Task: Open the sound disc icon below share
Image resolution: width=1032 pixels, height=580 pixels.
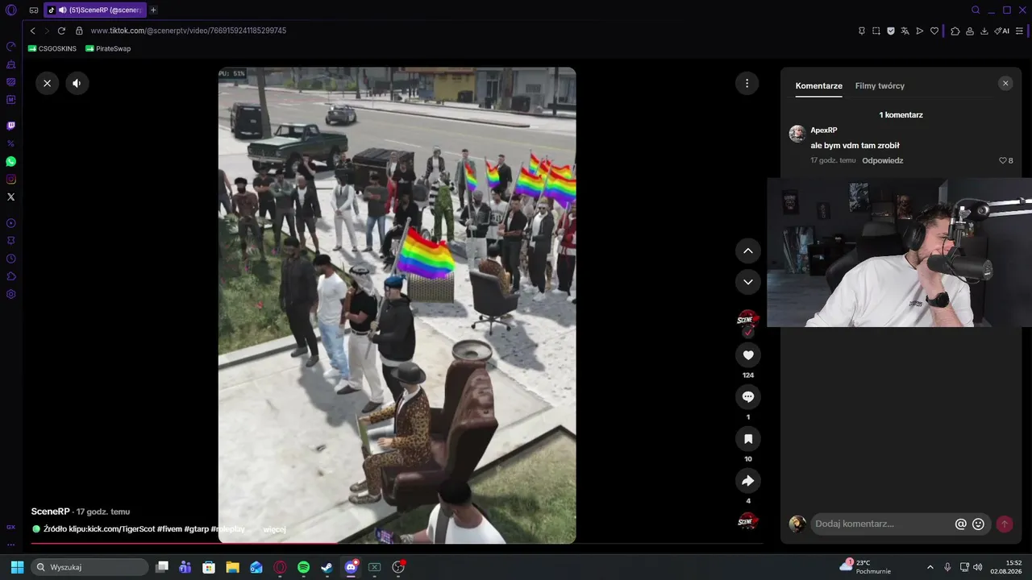Action: tap(747, 520)
